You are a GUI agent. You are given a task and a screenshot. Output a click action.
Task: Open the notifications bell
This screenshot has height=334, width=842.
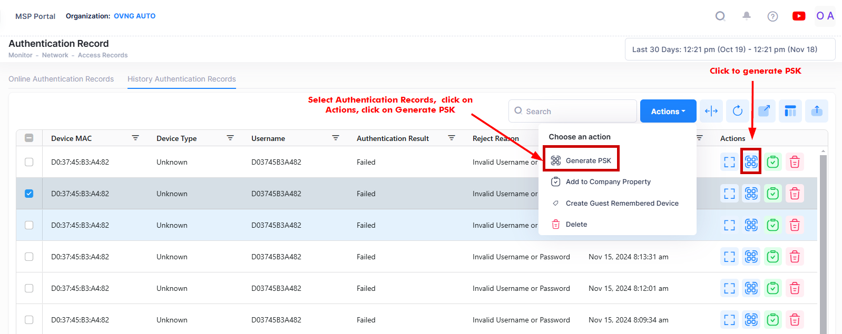(x=747, y=16)
